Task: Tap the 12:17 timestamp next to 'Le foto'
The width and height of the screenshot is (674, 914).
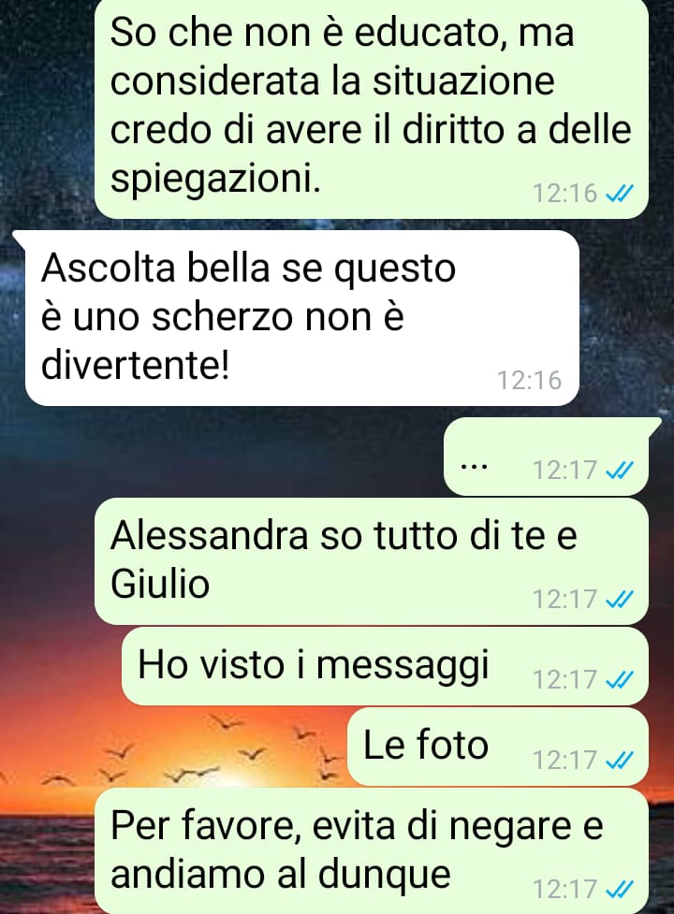Action: coord(565,761)
